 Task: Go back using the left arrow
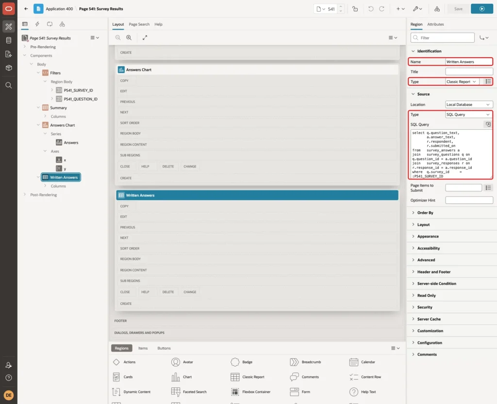[26, 9]
